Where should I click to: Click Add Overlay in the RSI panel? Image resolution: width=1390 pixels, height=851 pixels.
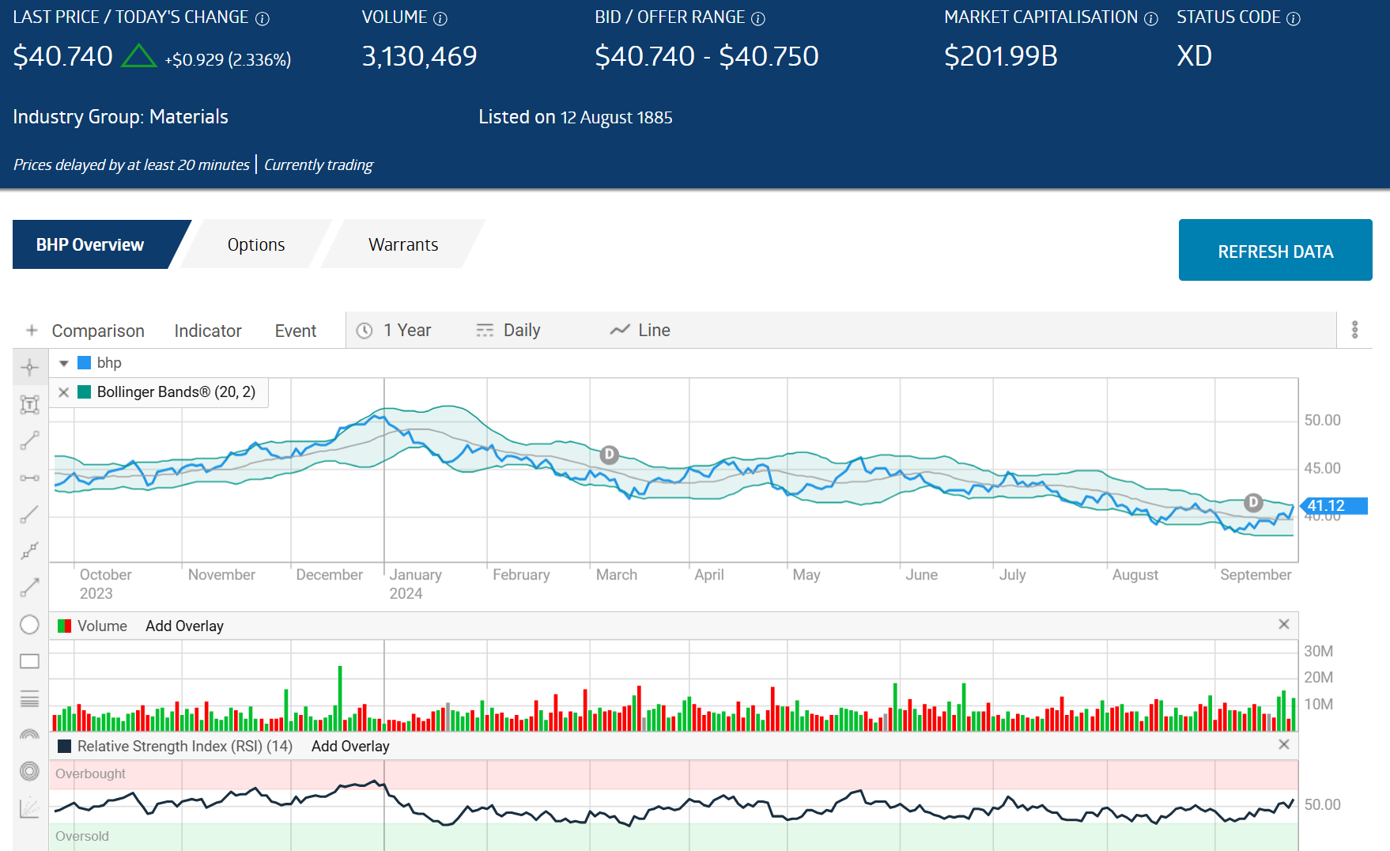(x=350, y=746)
